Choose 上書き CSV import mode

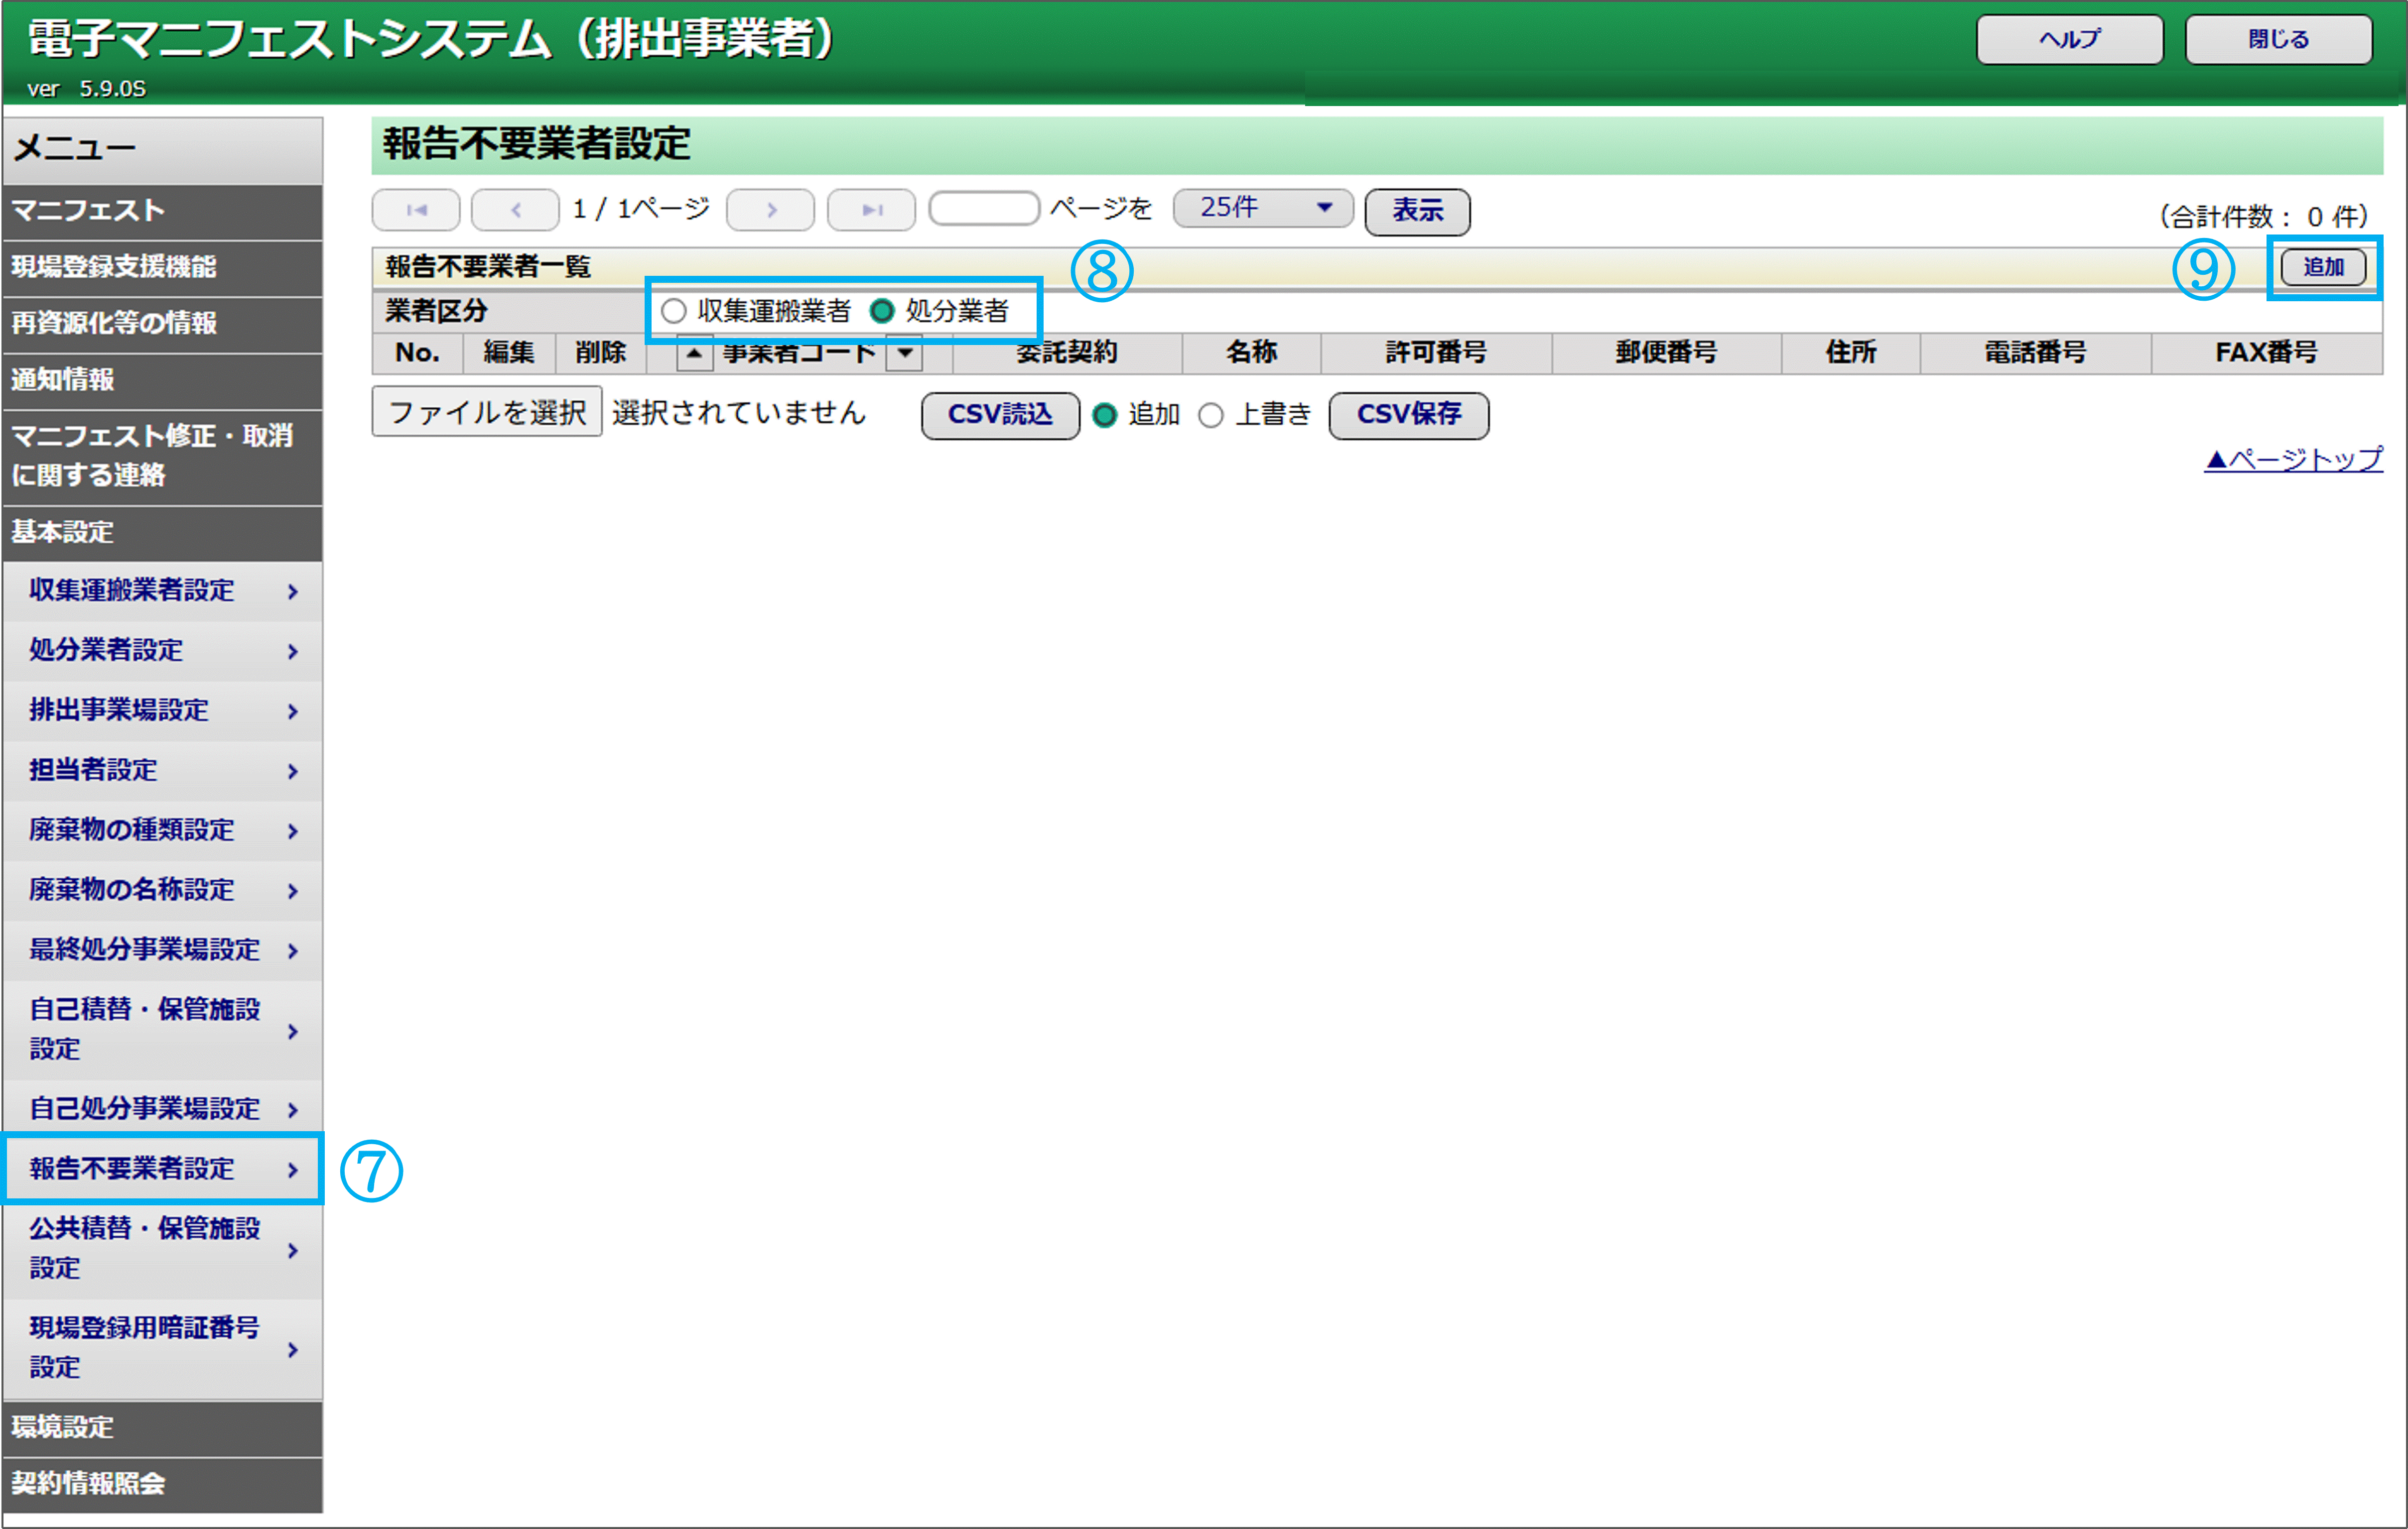click(1211, 415)
